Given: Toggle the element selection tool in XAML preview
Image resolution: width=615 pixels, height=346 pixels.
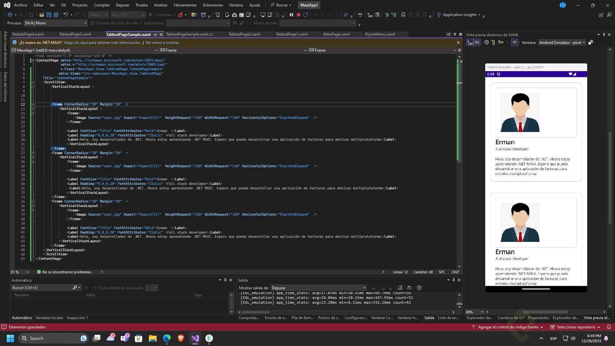Looking at the screenshot, I should tap(470, 42).
